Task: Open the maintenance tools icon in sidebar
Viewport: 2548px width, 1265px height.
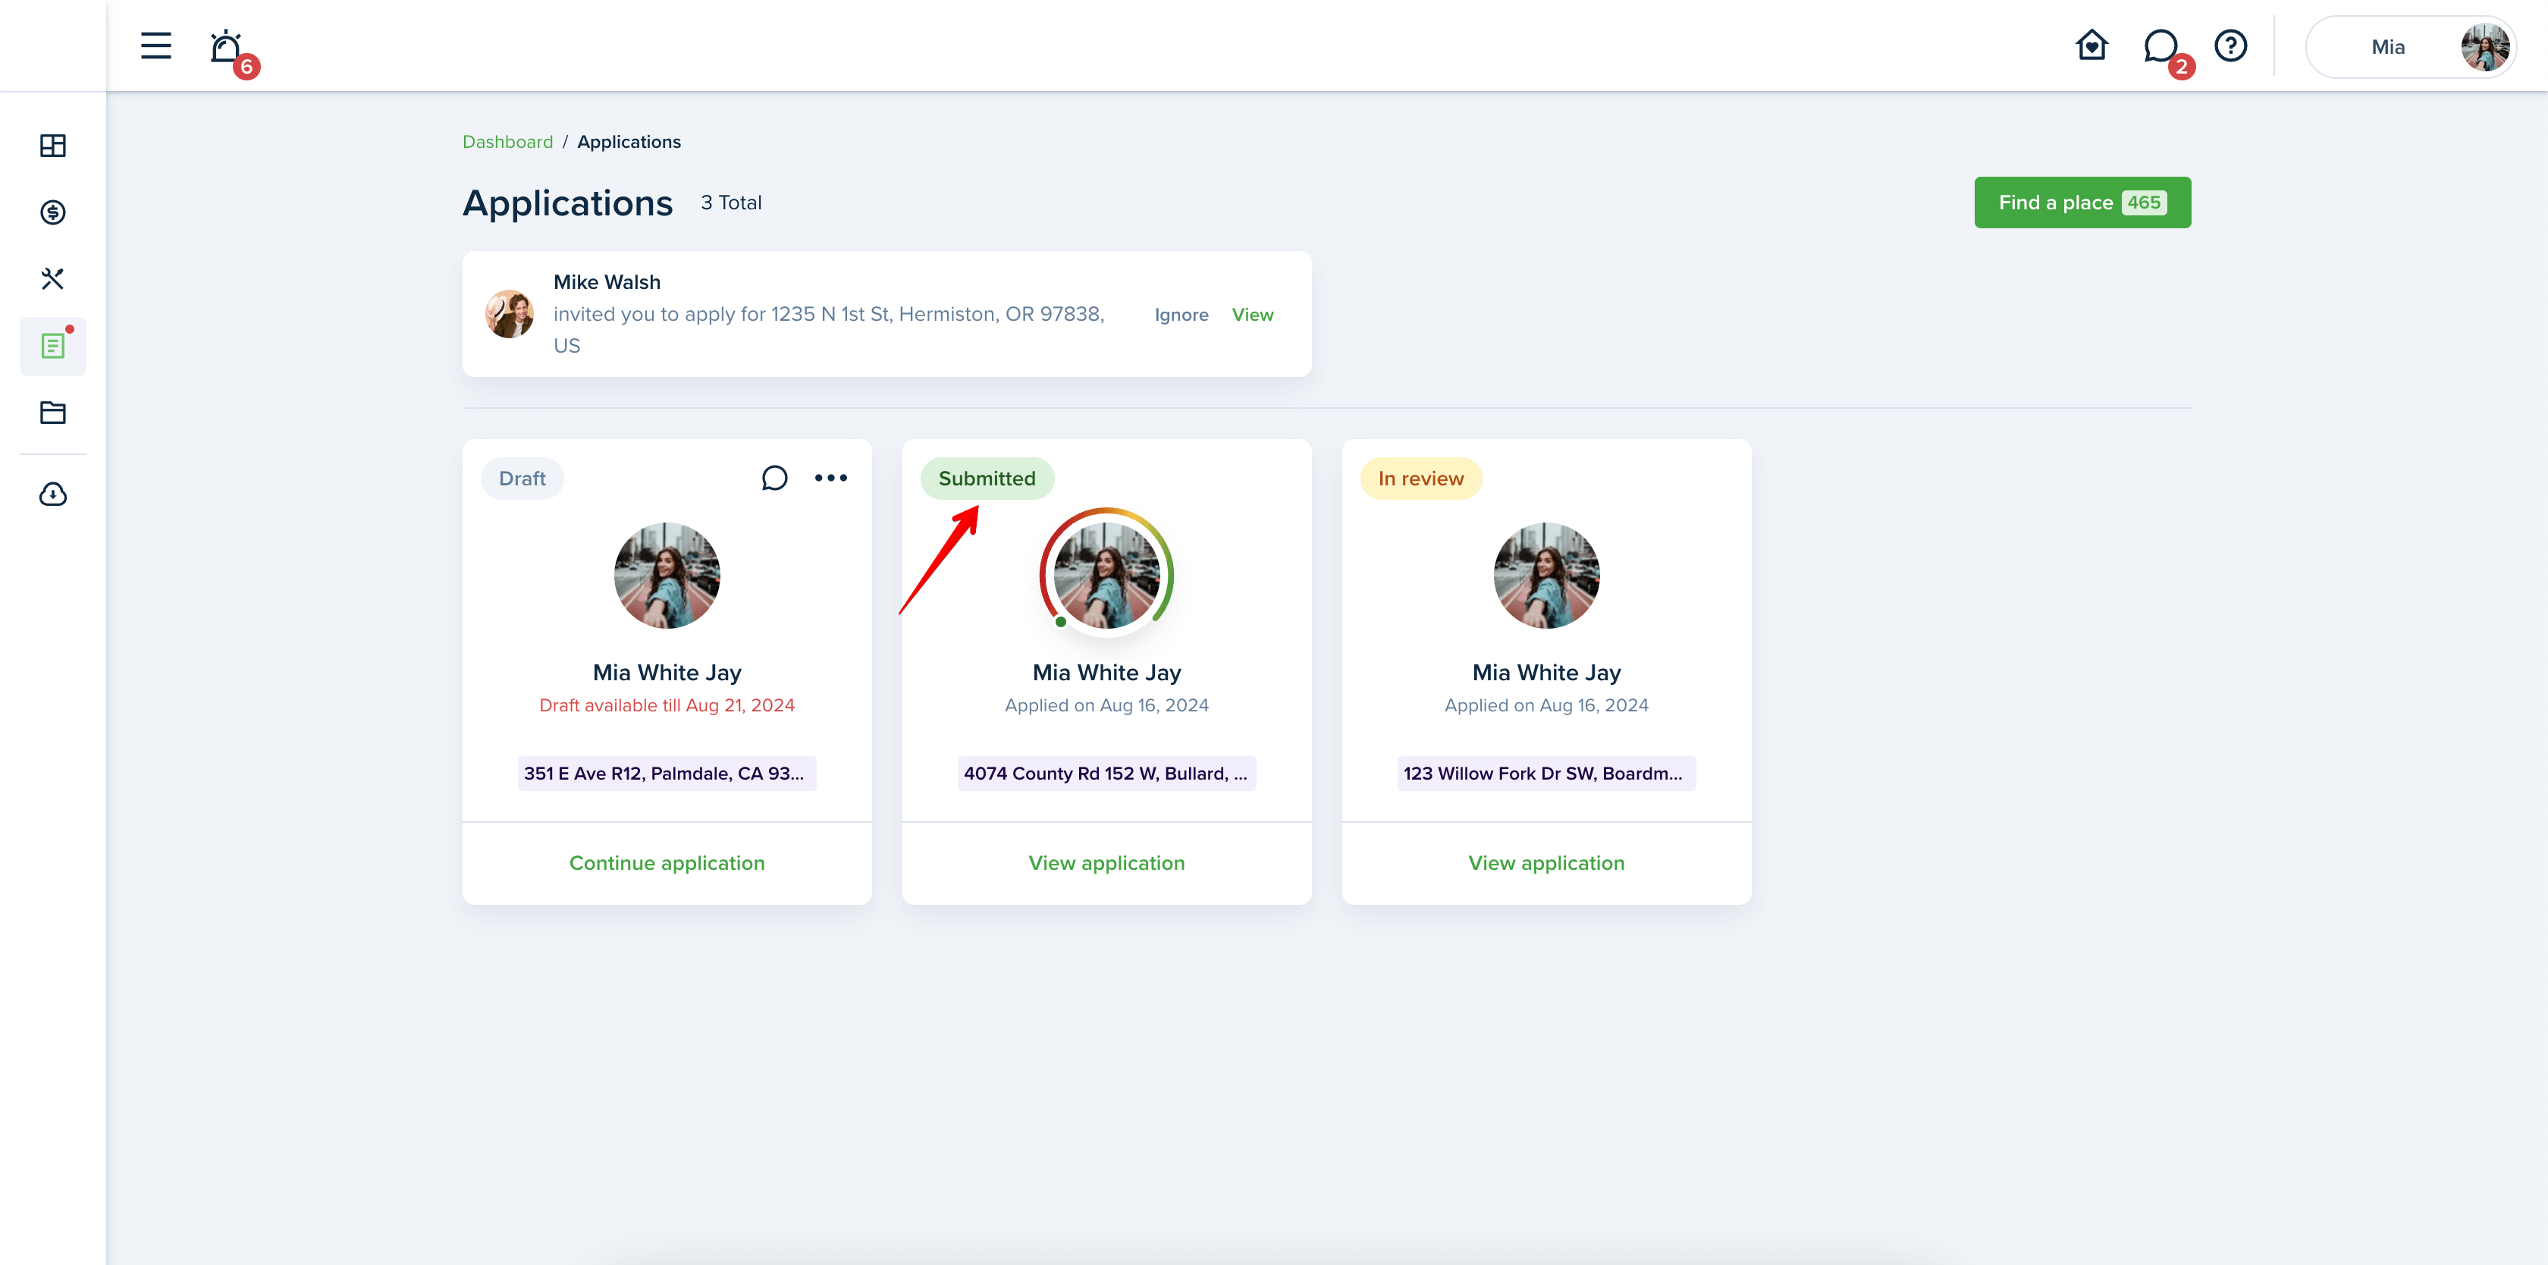Action: tap(52, 279)
